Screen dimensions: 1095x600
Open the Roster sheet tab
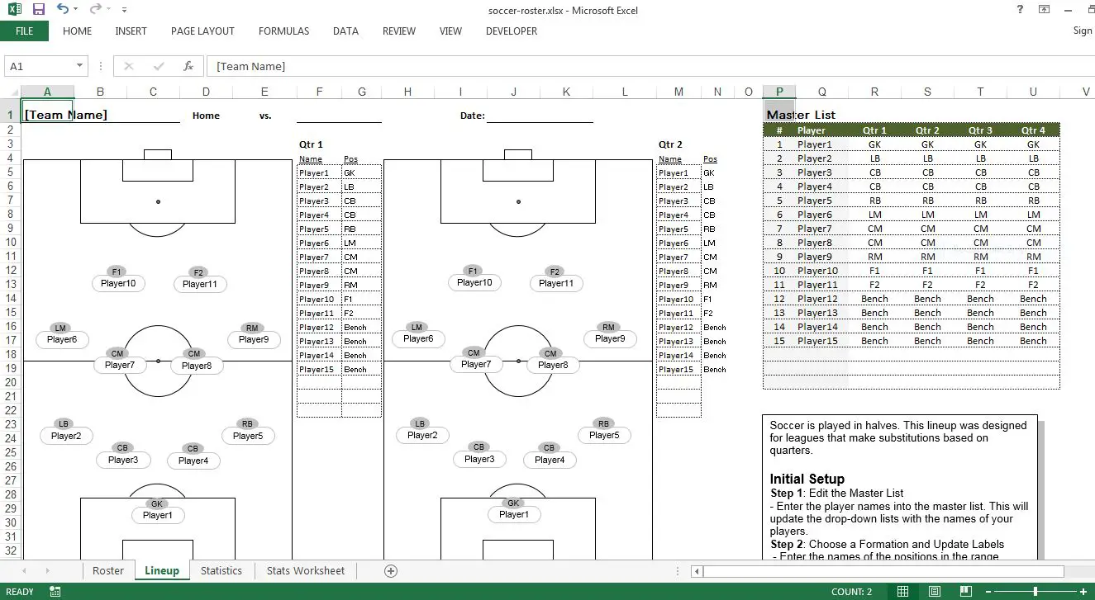pyautogui.click(x=108, y=570)
